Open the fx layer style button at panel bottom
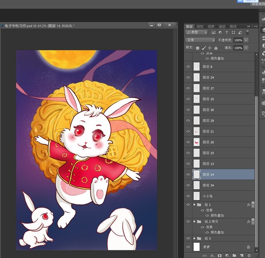 tap(212, 255)
